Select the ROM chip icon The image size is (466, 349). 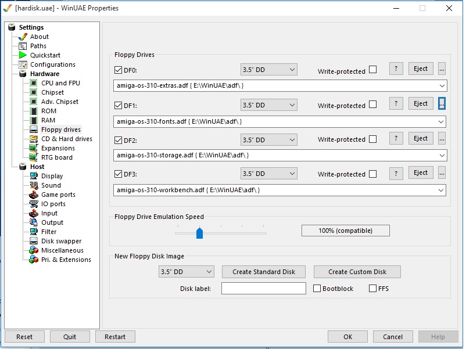34,111
